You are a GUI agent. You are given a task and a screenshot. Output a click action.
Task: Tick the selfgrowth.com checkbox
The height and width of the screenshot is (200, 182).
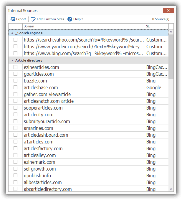(x=15, y=168)
